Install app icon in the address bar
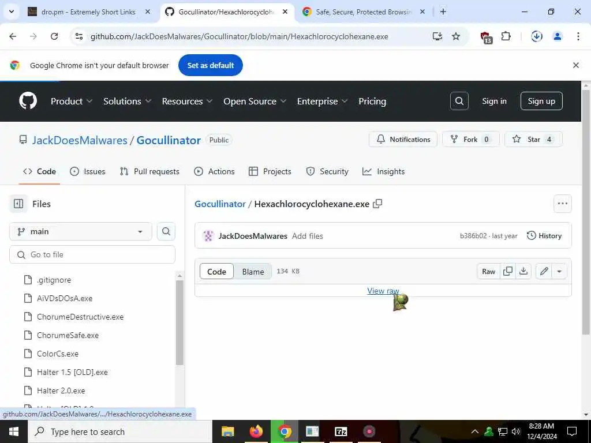The height and width of the screenshot is (443, 591). coord(437,36)
